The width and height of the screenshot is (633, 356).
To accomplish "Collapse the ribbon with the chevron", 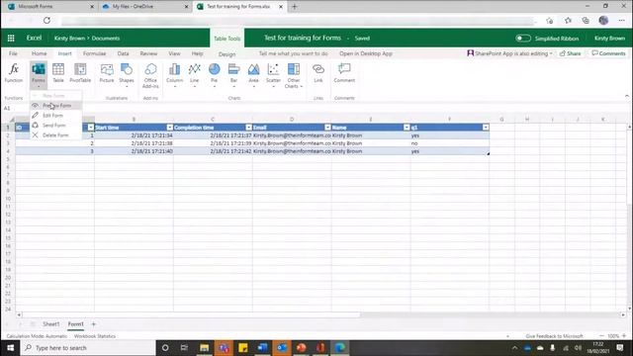I will click(626, 96).
